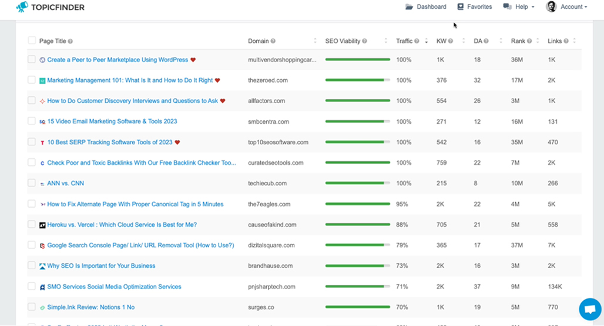Click the Domain column help icon
This screenshot has height=326, width=604.
click(273, 41)
